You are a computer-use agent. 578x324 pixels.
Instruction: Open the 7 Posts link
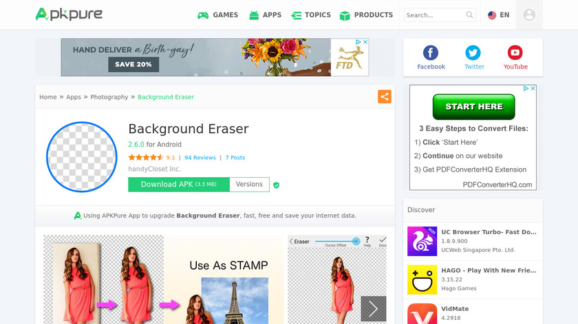coord(235,157)
